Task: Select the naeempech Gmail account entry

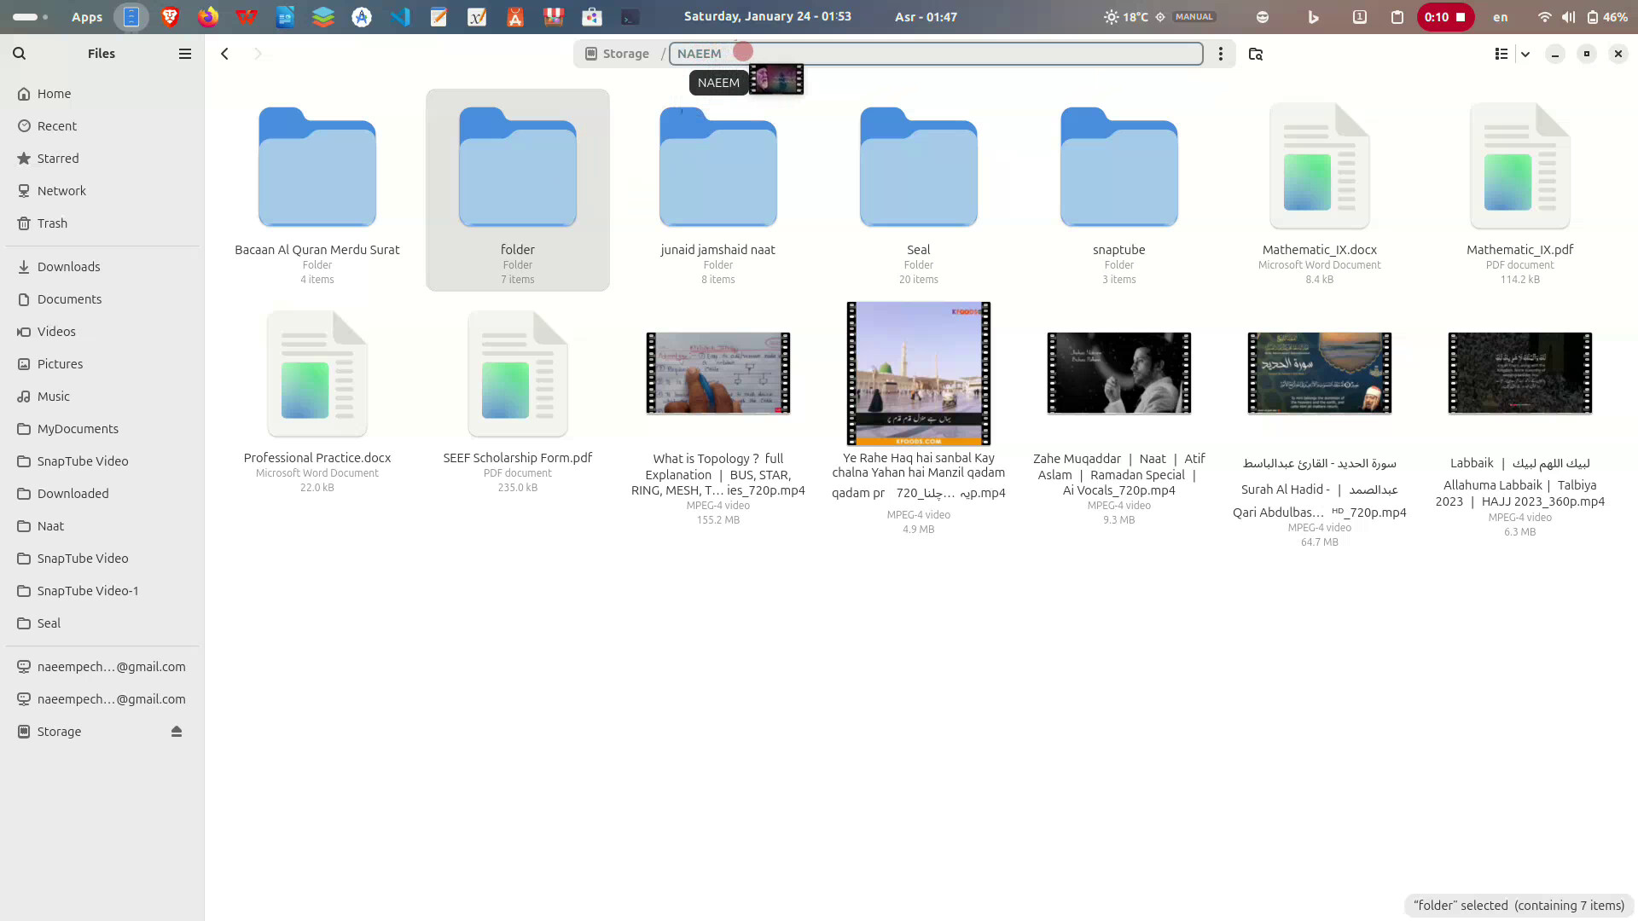Action: (111, 666)
